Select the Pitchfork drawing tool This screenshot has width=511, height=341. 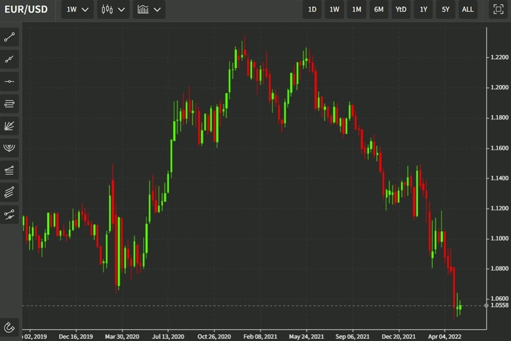[9, 148]
